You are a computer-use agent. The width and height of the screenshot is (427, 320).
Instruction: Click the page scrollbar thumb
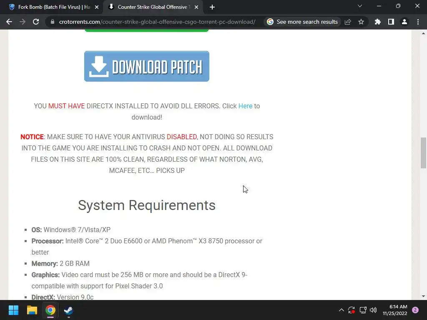point(423,153)
